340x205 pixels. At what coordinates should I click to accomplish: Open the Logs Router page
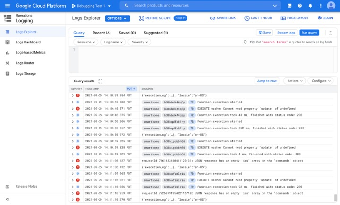tap(25, 63)
